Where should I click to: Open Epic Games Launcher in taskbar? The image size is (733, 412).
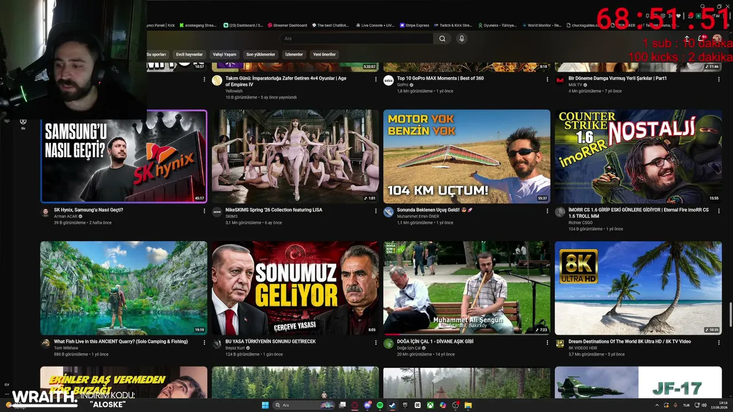(405, 405)
